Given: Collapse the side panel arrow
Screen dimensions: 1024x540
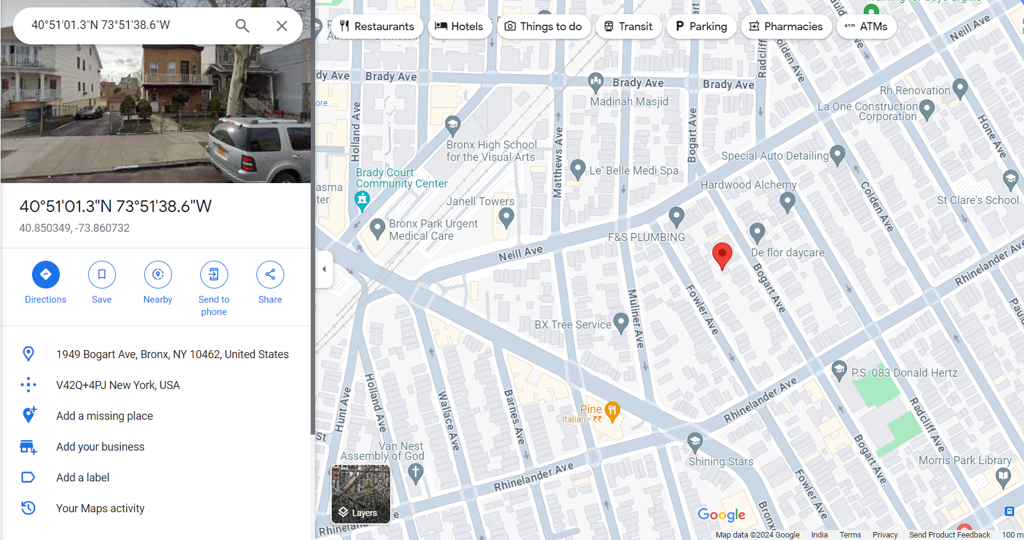Looking at the screenshot, I should pyautogui.click(x=324, y=269).
